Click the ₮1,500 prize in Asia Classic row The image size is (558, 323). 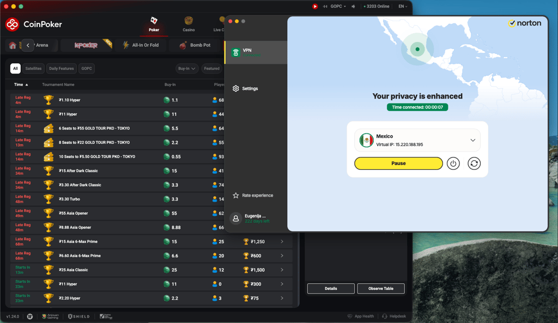(258, 270)
